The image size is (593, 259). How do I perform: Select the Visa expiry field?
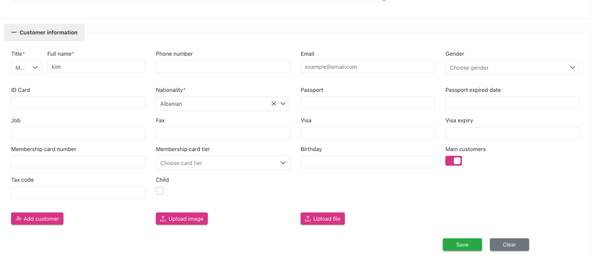pyautogui.click(x=512, y=134)
